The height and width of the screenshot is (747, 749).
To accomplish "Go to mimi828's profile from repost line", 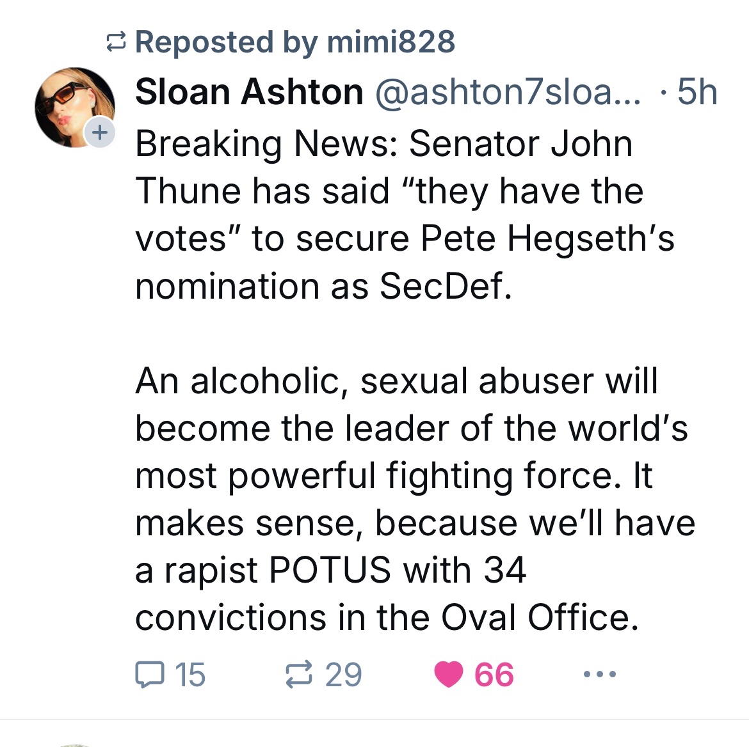I will 391,42.
